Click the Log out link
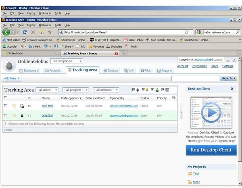242x188 pixels. (218, 60)
